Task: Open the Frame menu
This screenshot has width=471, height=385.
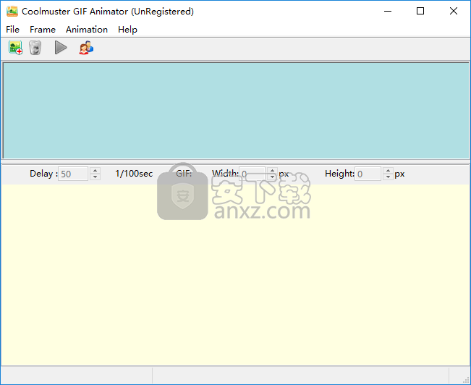Action: (43, 30)
